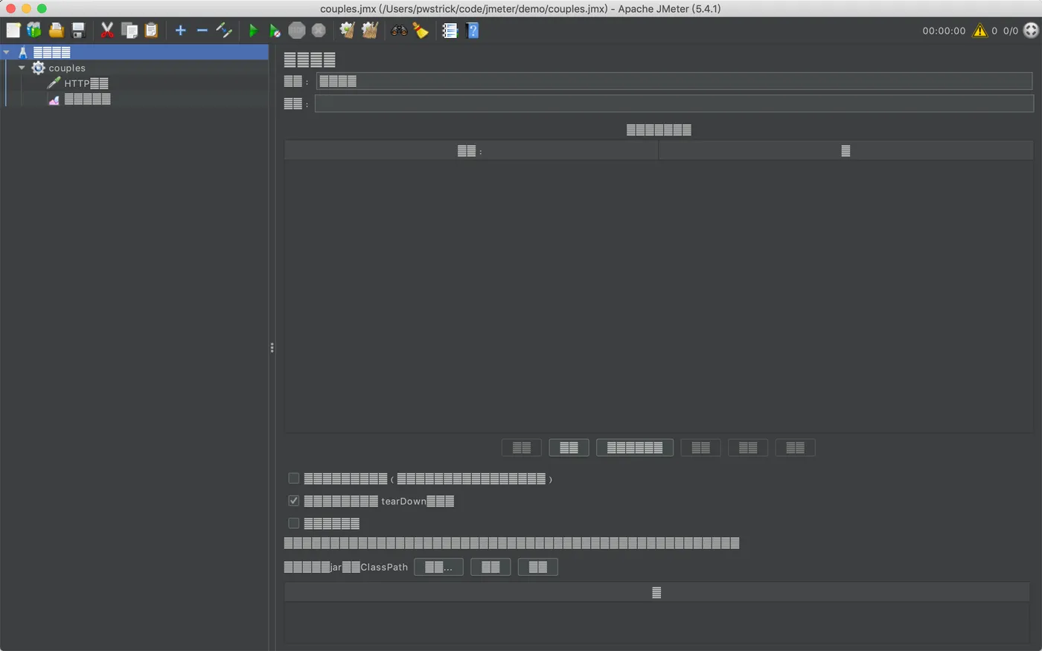Image resolution: width=1042 pixels, height=651 pixels.
Task: Click the HTTP sampler pipette icon
Action: [x=54, y=83]
